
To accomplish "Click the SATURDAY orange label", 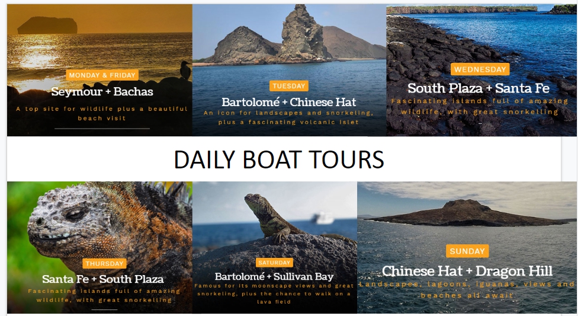I will point(274,263).
